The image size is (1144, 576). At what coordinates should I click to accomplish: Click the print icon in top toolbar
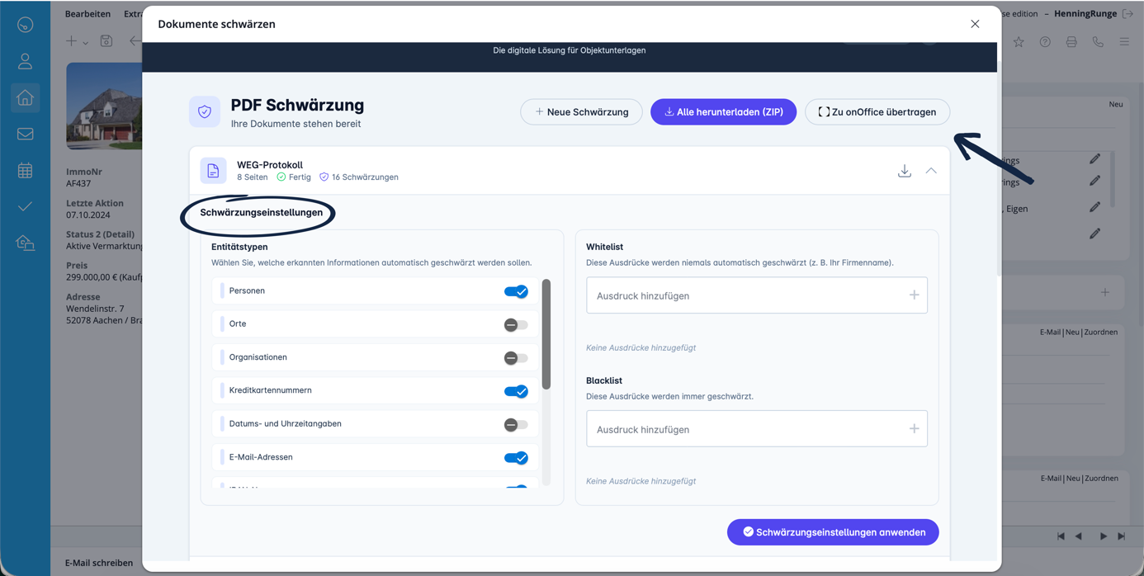pyautogui.click(x=1071, y=42)
